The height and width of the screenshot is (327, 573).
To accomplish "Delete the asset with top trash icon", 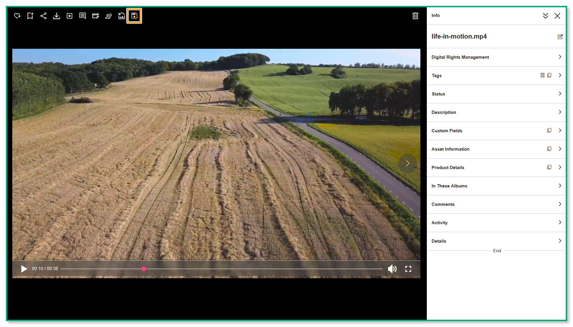I will click(x=415, y=16).
